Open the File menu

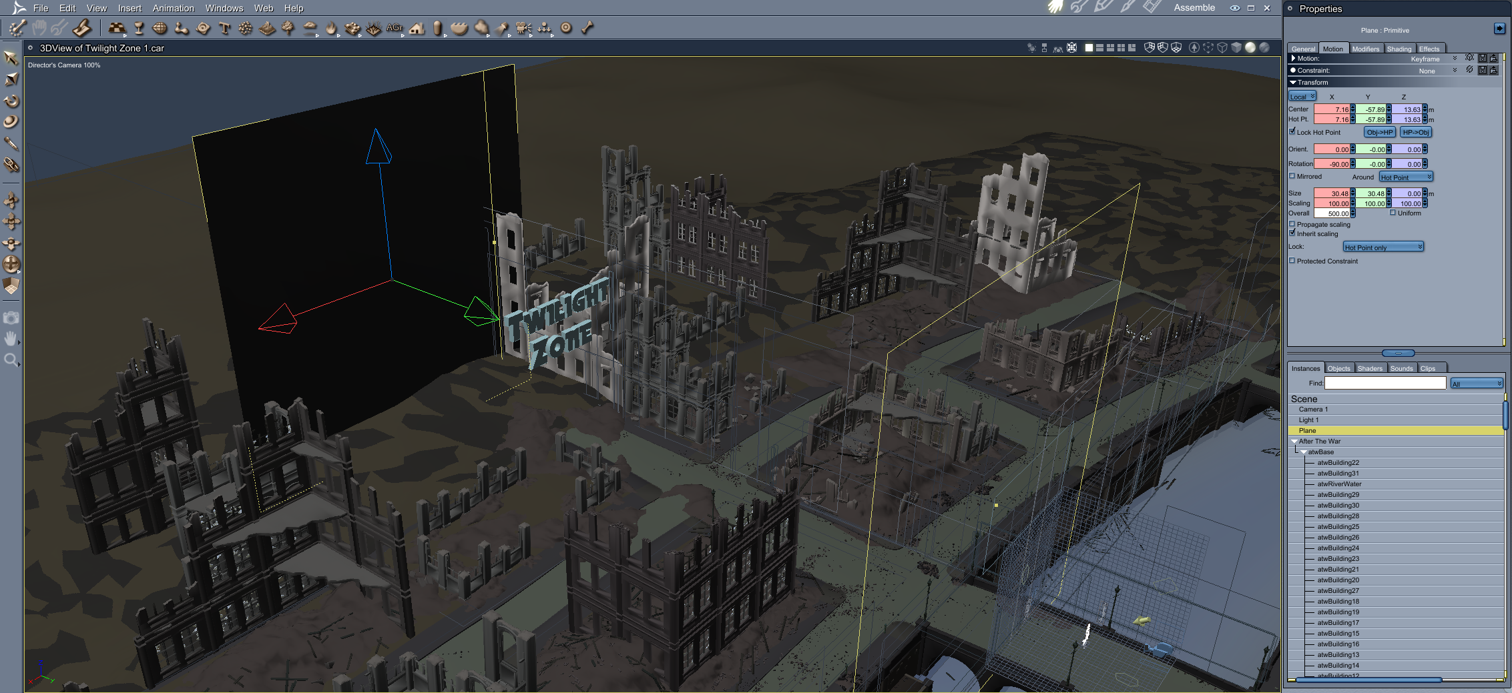coord(41,8)
